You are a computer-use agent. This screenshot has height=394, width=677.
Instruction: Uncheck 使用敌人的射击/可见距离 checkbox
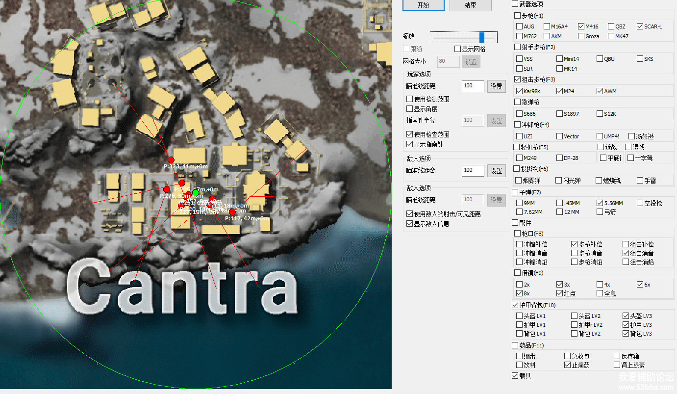[x=410, y=214]
